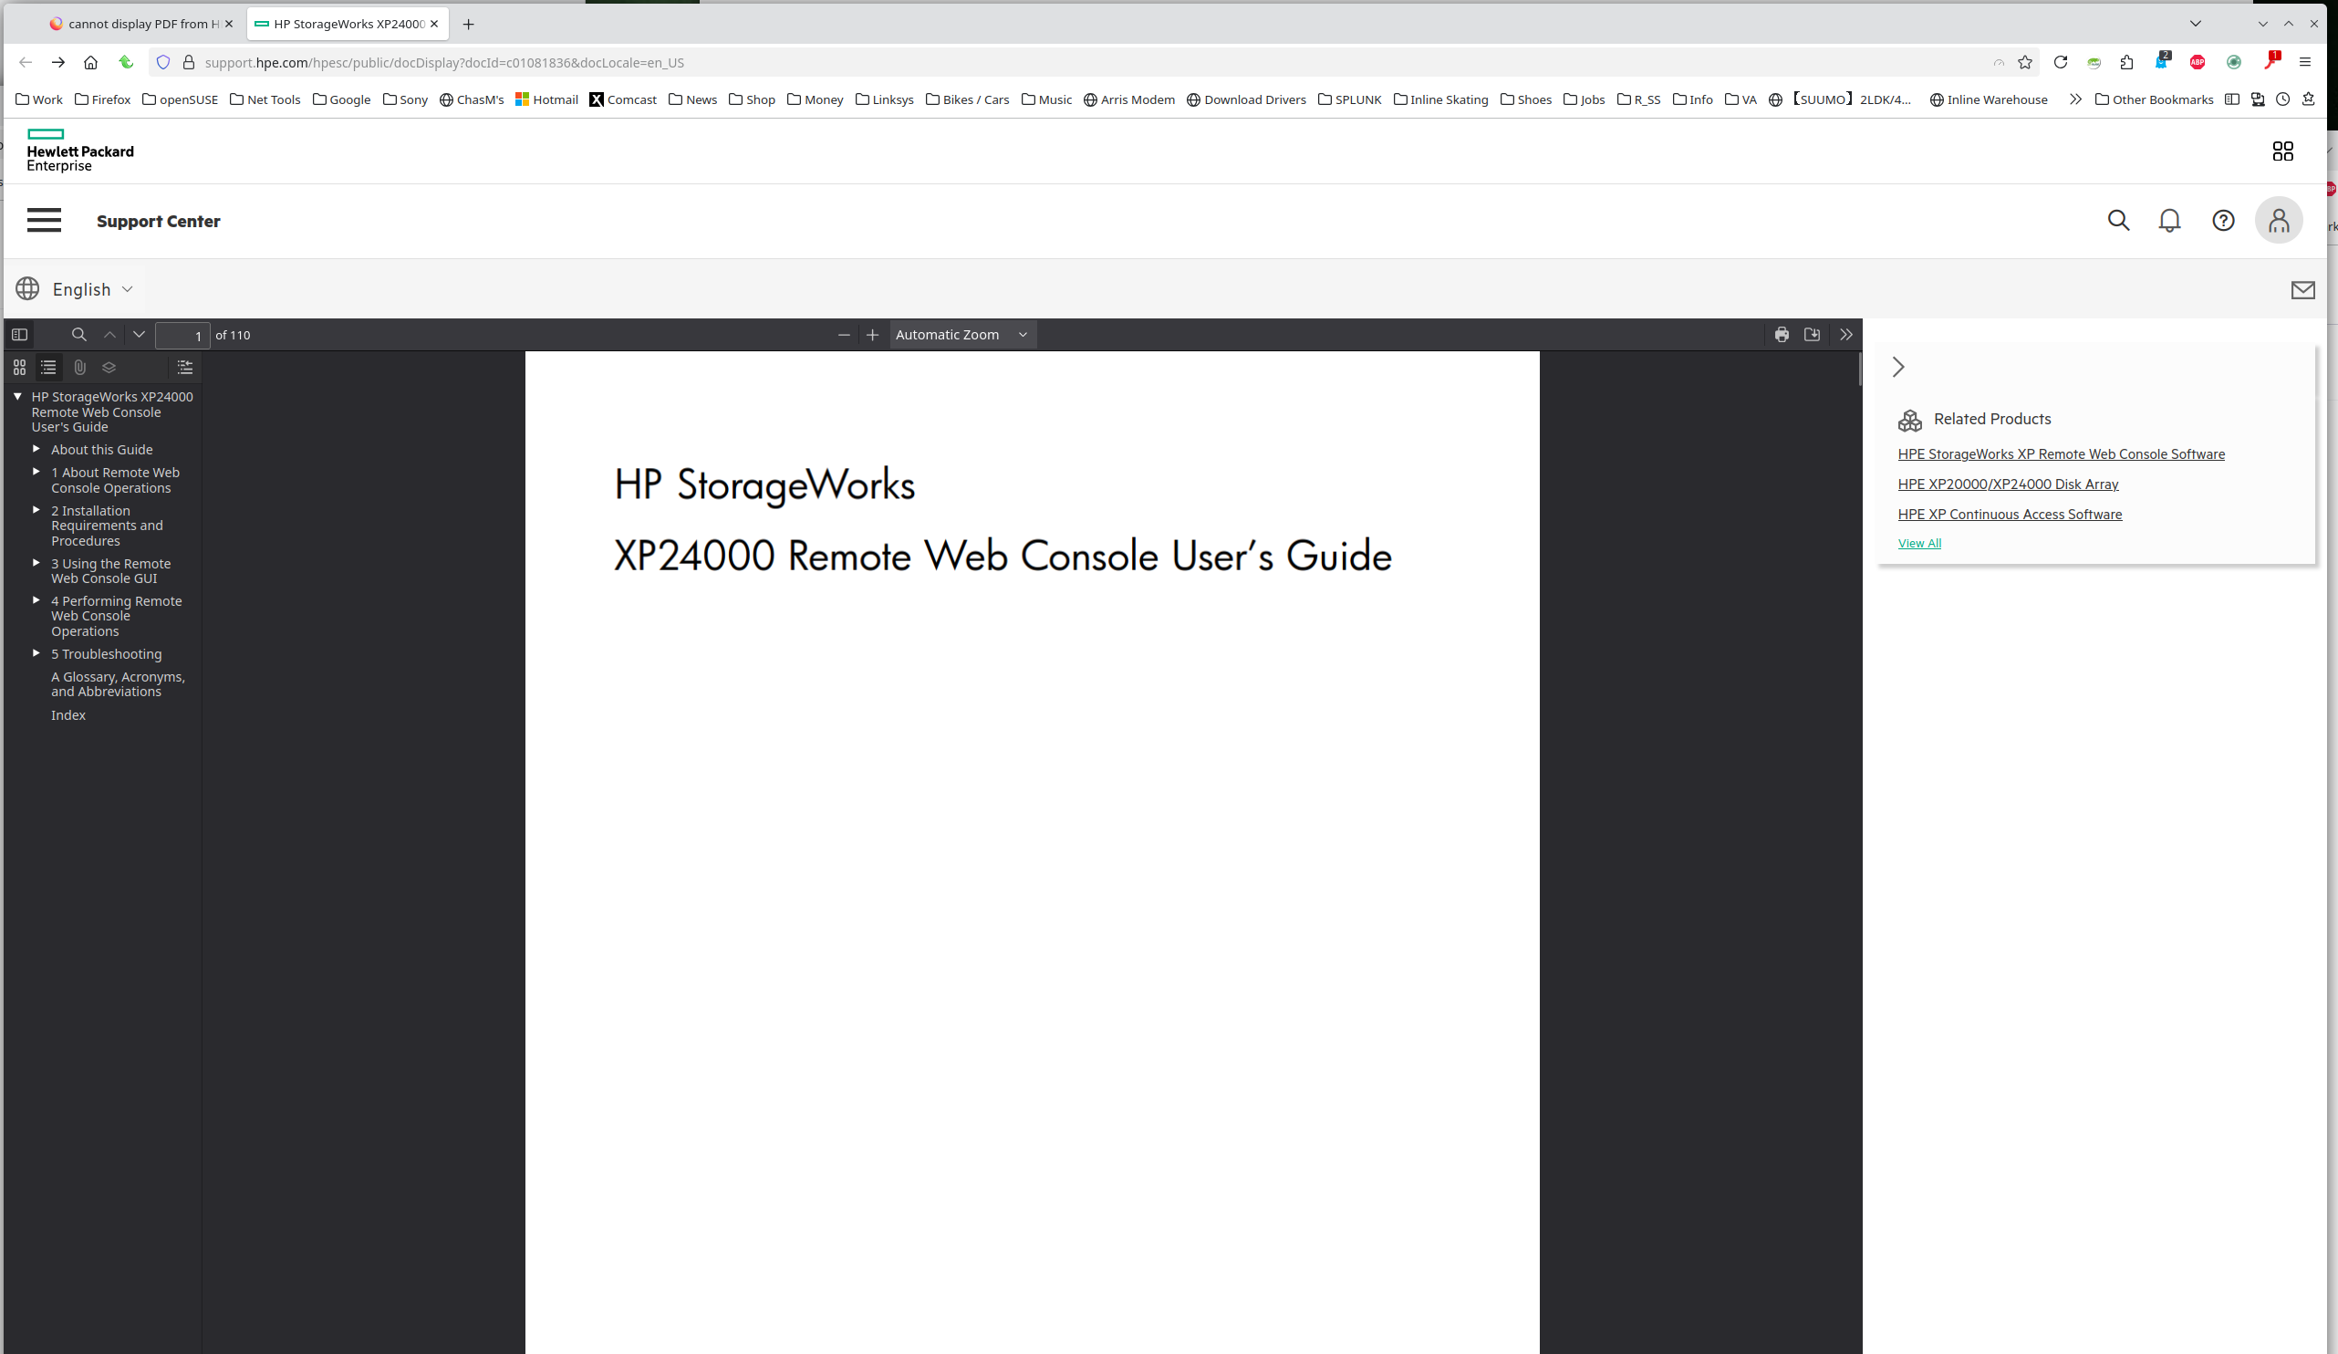Click the email feedback envelope icon
The height and width of the screenshot is (1354, 2338).
(2302, 290)
